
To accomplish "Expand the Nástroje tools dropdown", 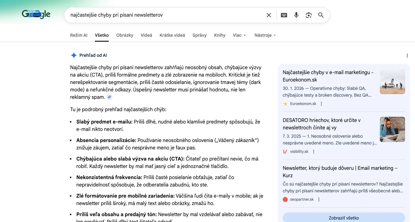I will (x=265, y=35).
